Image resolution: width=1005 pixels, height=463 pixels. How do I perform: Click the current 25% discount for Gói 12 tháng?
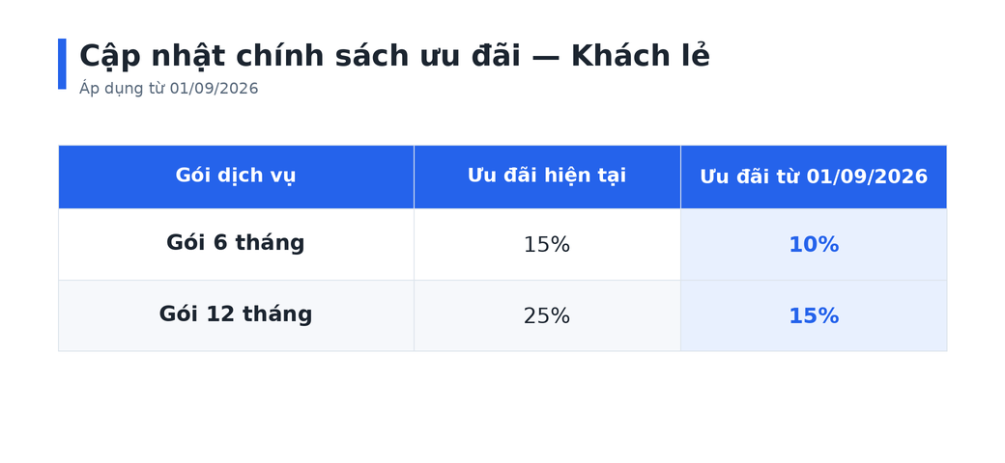(547, 316)
